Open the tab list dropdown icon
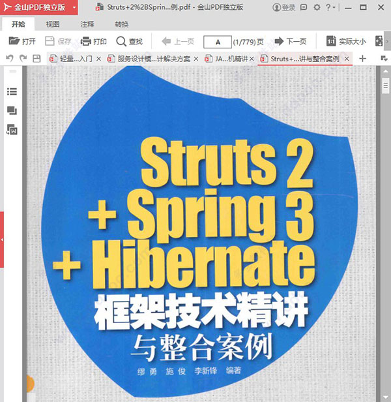Screen dimensions: 391x402 point(384,59)
